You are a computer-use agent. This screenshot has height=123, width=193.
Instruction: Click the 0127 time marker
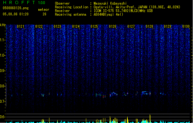[131, 26]
